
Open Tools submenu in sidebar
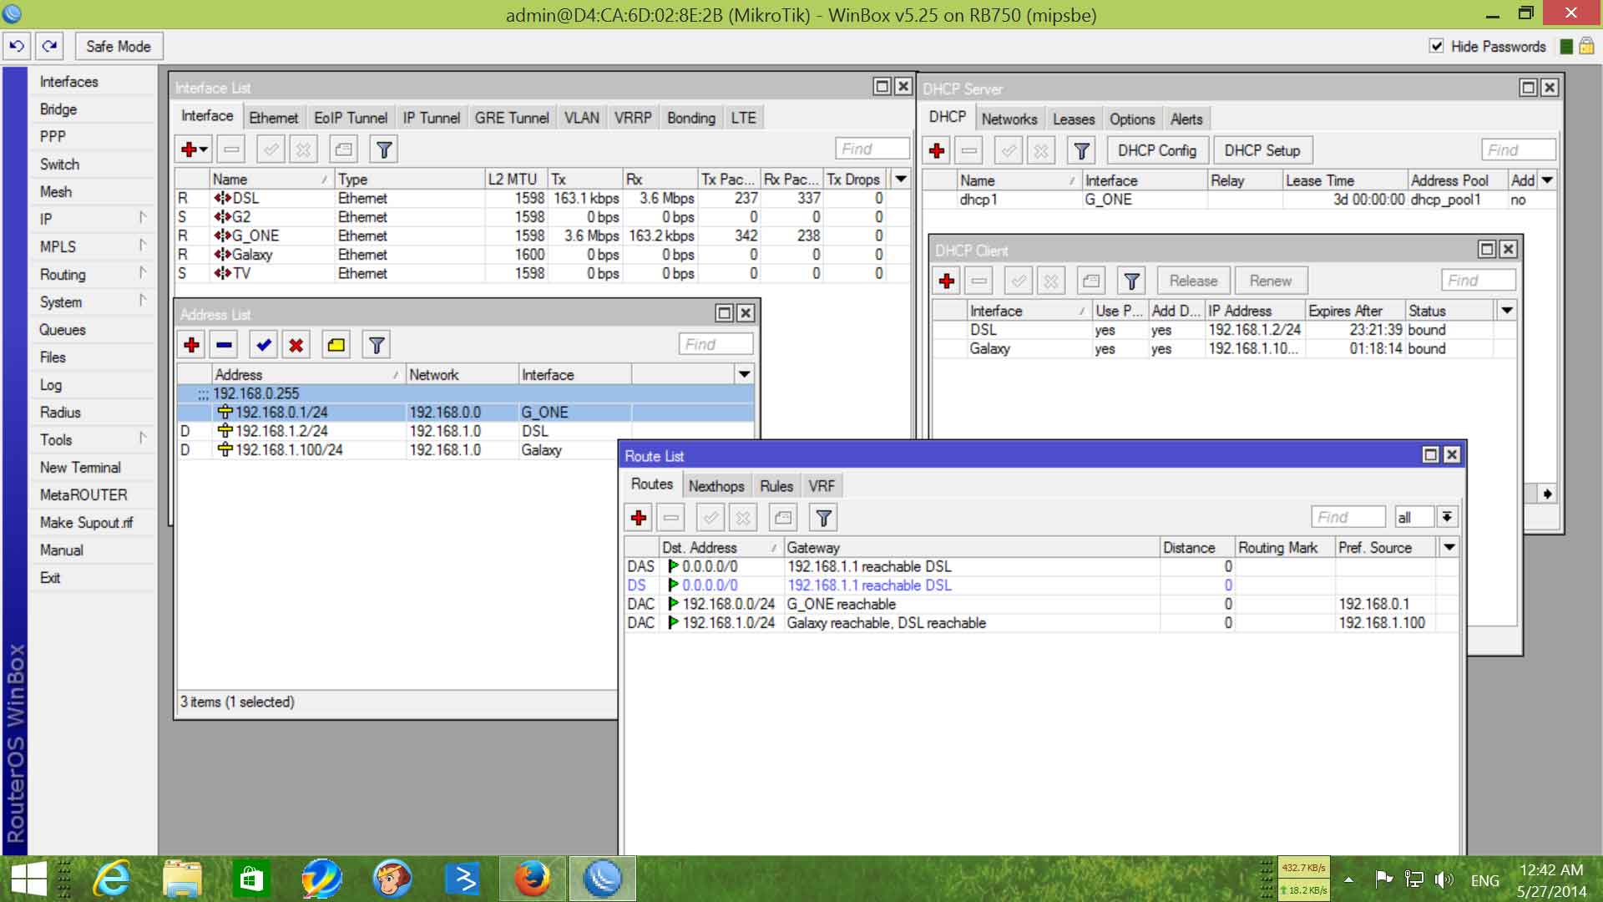(x=94, y=439)
